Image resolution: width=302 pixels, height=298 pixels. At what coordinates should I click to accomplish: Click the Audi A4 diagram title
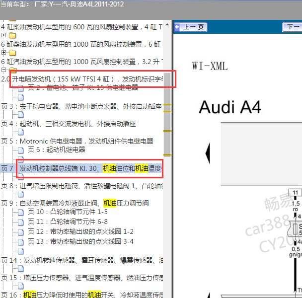tap(230, 107)
